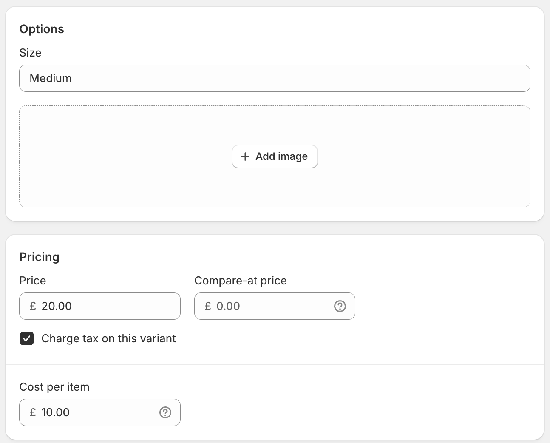Open the Cost per item help tooltip icon
550x443 pixels.
click(x=165, y=412)
